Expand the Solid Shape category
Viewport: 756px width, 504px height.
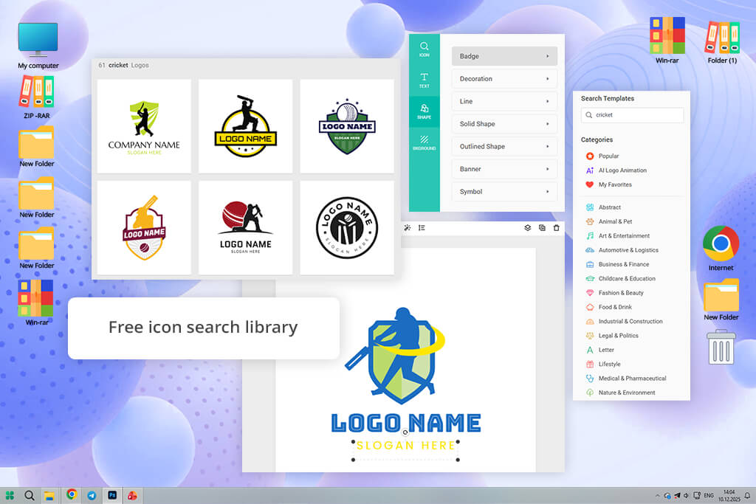[x=504, y=124]
